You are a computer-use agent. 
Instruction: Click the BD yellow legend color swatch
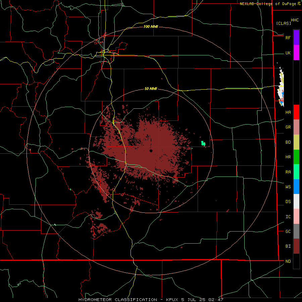[x=296, y=142]
